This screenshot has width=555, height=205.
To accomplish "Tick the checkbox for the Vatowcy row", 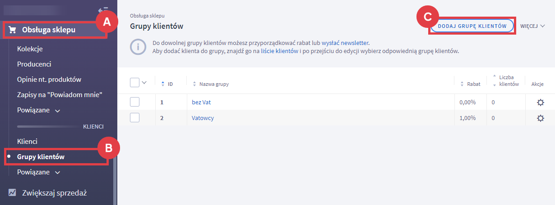I will tap(134, 118).
